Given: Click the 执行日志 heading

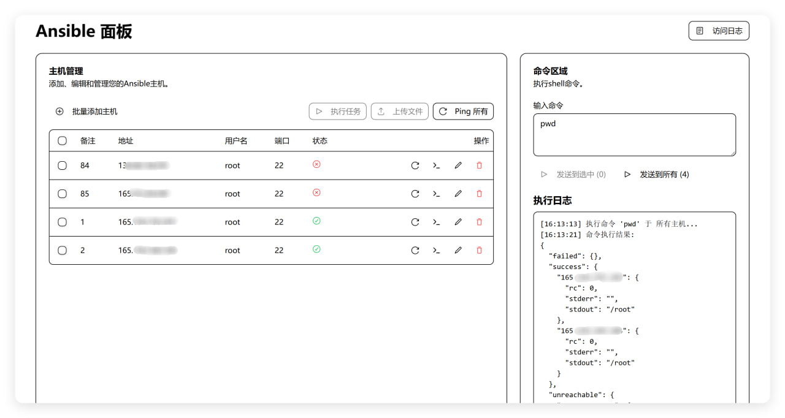Looking at the screenshot, I should (553, 200).
